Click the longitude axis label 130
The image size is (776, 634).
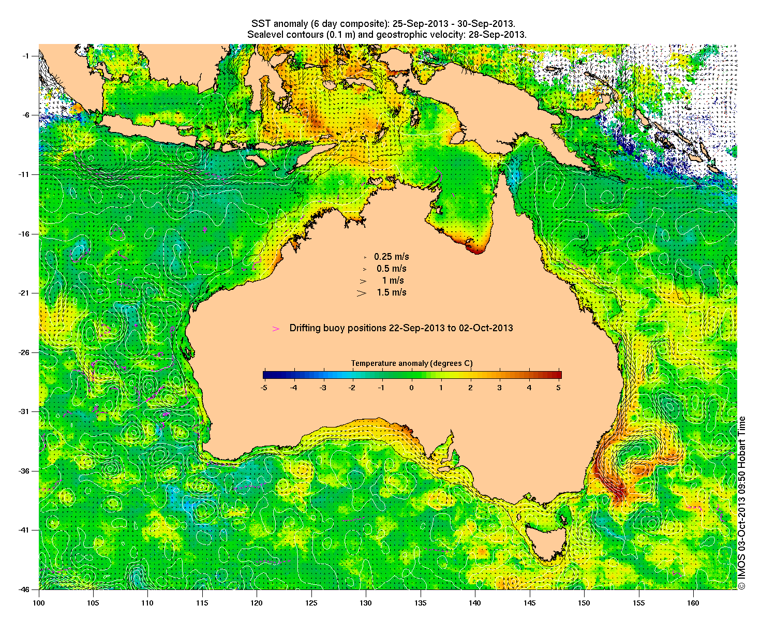365,603
